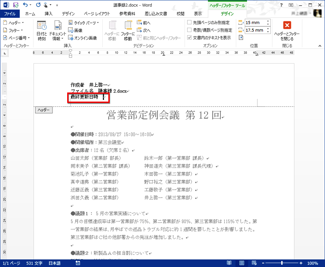Click the zoom out minus button
325x267 pixels.
pos(263,263)
